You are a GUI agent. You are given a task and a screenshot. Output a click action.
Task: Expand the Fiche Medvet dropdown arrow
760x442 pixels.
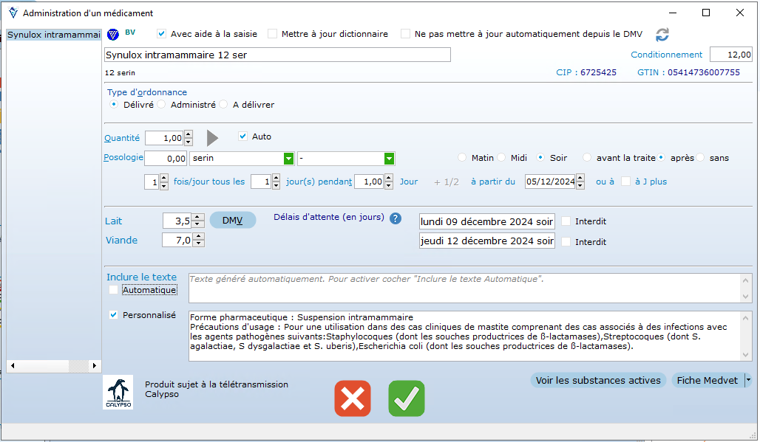coord(748,381)
